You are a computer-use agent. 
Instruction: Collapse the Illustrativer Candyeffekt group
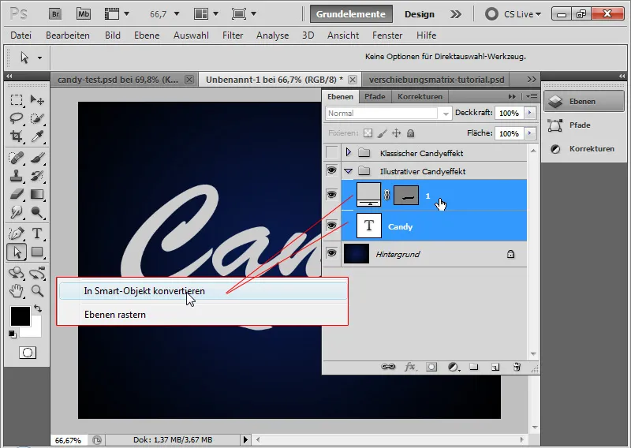coord(349,171)
